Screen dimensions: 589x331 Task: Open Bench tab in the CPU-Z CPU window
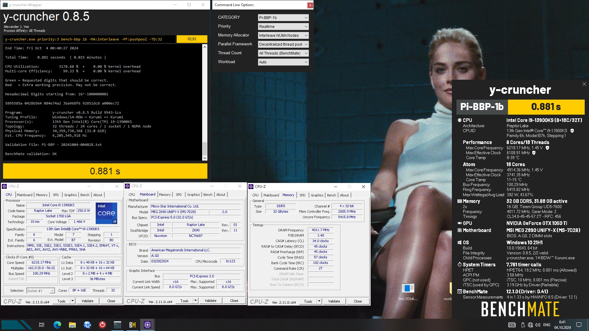pyautogui.click(x=85, y=195)
